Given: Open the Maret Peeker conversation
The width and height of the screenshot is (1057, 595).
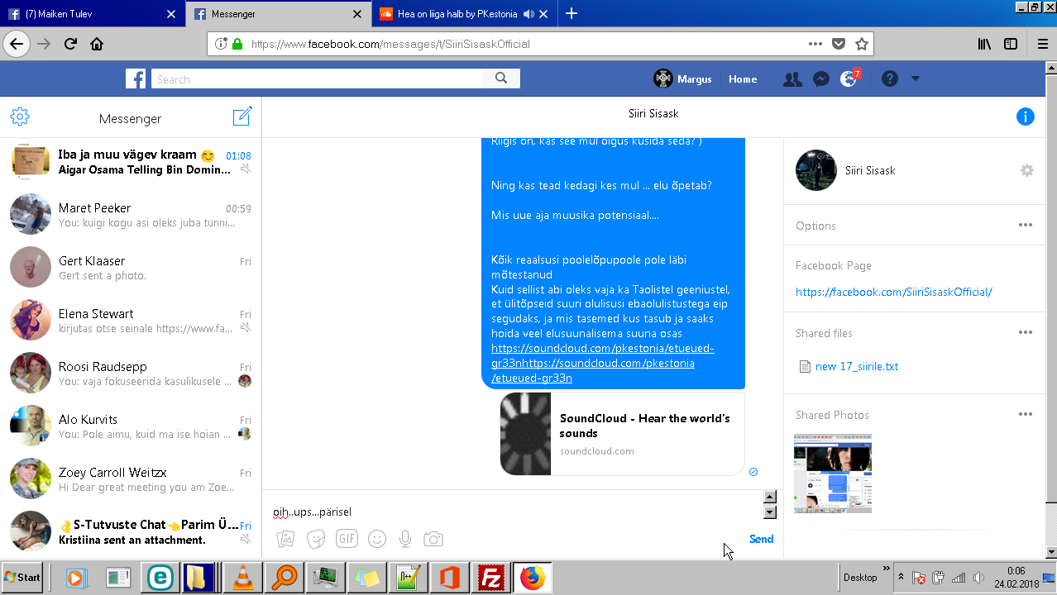Looking at the screenshot, I should (131, 215).
